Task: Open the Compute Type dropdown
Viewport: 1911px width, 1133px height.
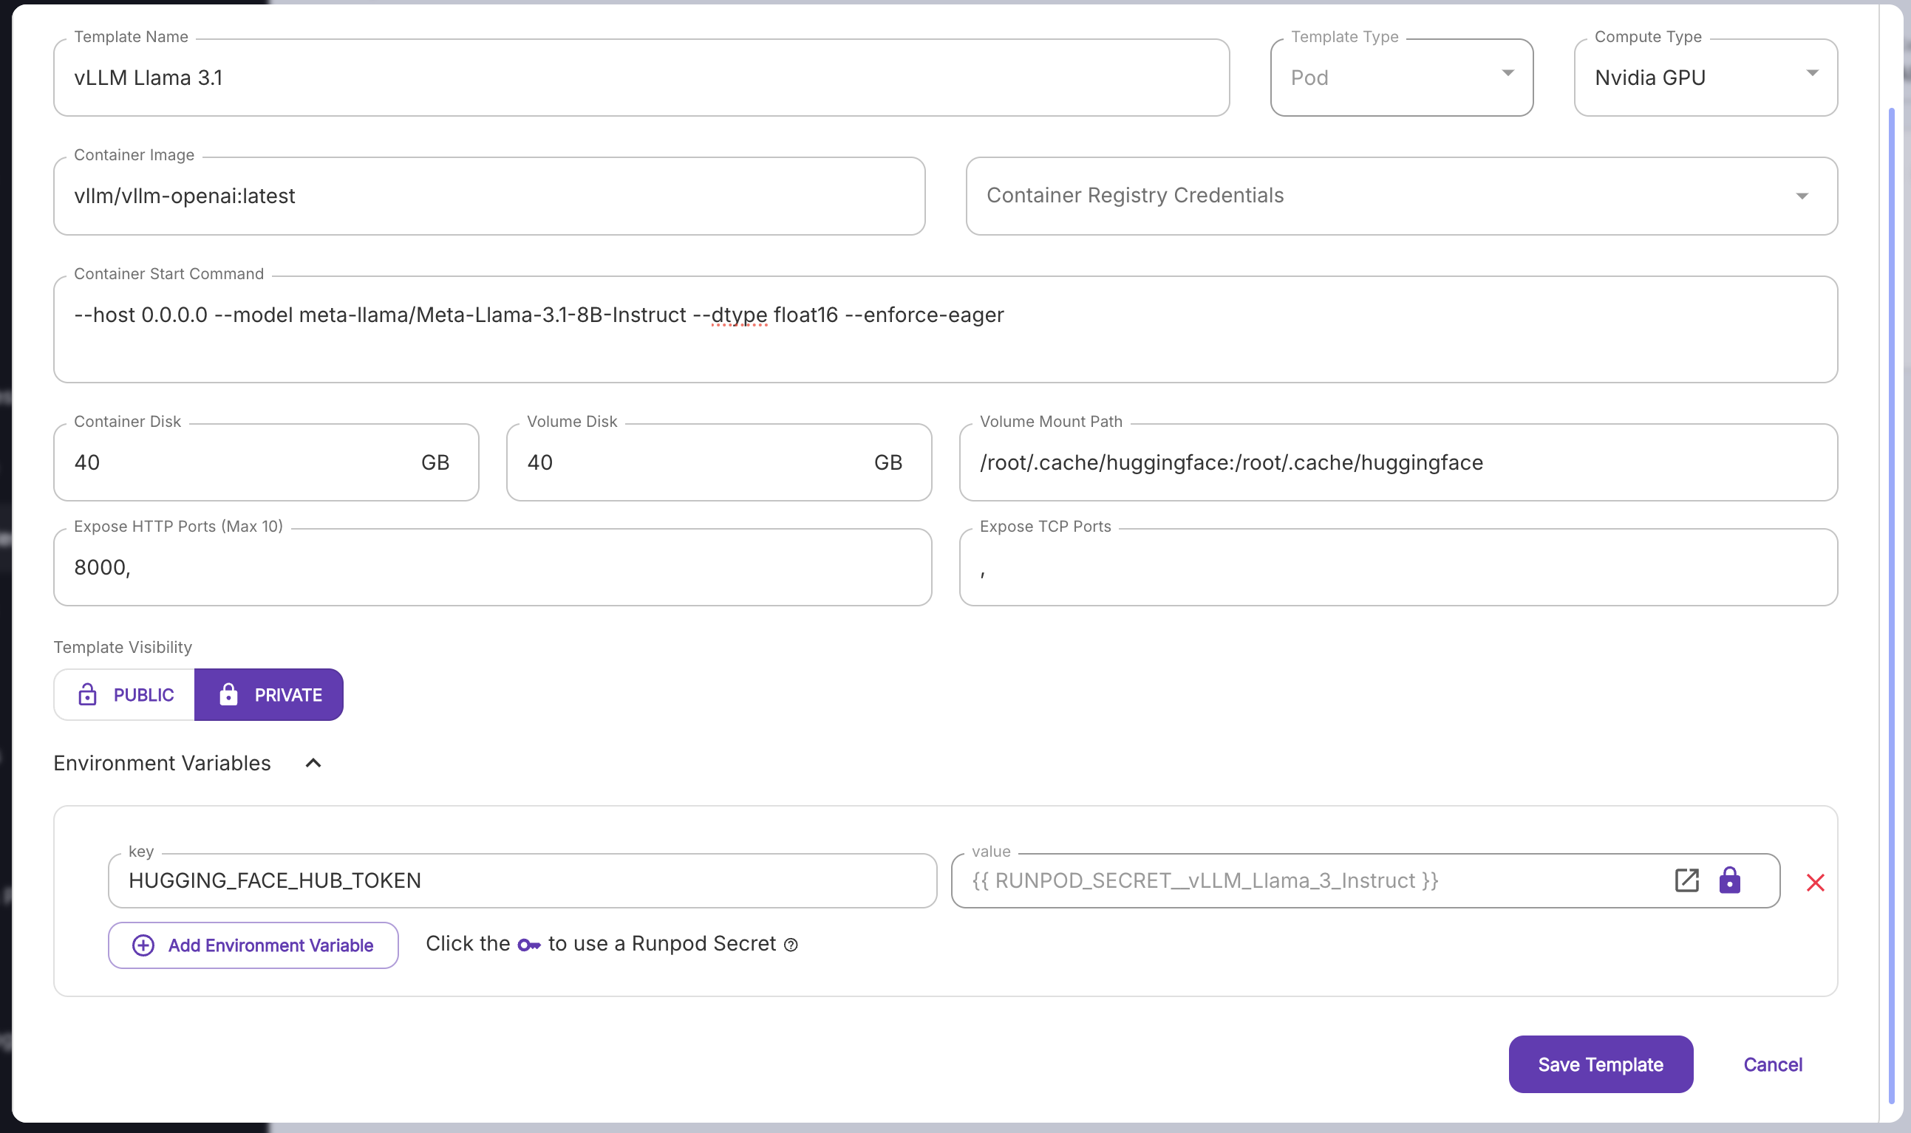Action: pos(1705,78)
